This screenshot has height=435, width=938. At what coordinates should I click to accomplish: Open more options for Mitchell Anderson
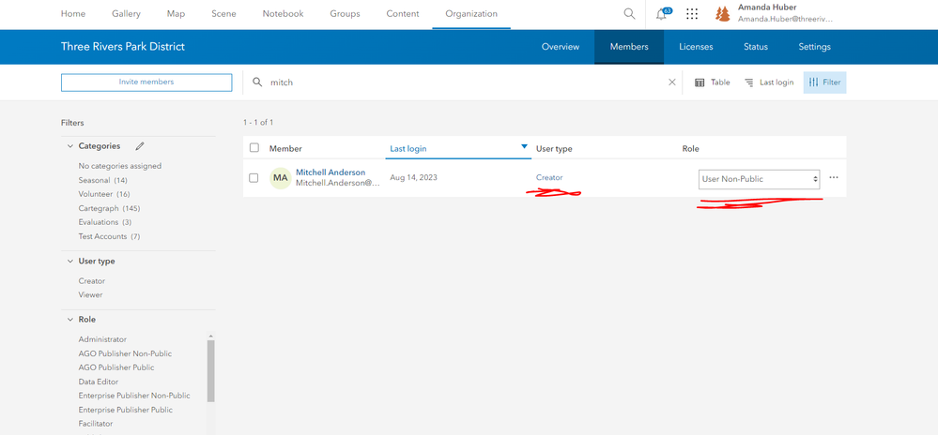[x=834, y=177]
